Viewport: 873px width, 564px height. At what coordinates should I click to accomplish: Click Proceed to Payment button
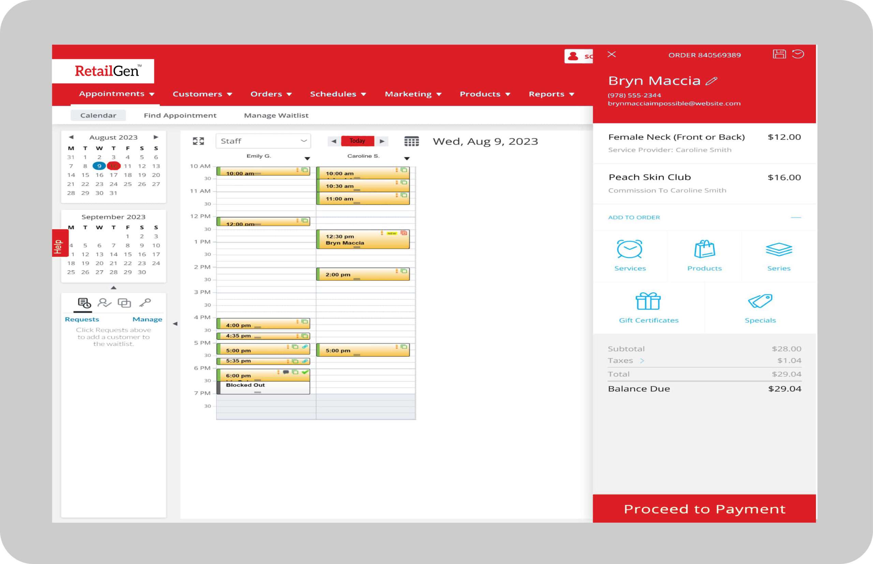704,509
